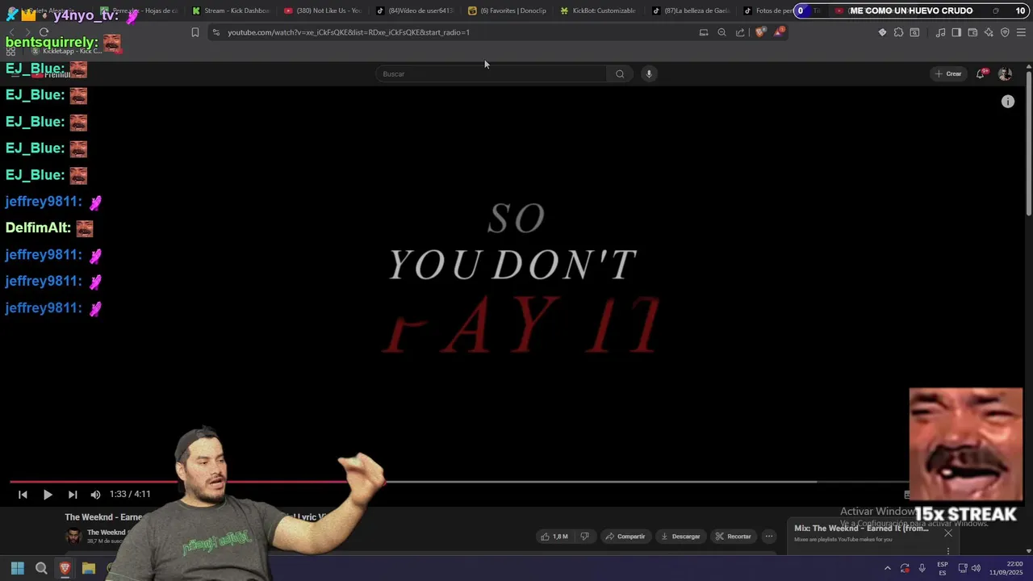The width and height of the screenshot is (1033, 581).
Task: Open Brave Wallet icon
Action: click(x=972, y=32)
